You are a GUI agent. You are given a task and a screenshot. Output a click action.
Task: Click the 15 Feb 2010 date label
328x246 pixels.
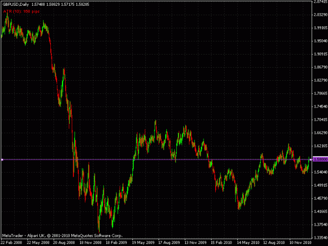point(221,243)
